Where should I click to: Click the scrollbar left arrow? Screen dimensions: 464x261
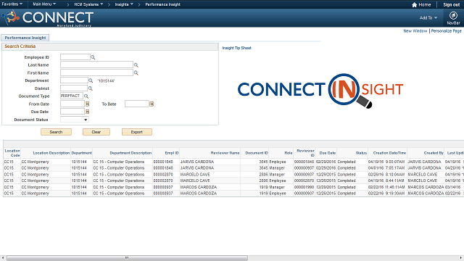point(3,258)
